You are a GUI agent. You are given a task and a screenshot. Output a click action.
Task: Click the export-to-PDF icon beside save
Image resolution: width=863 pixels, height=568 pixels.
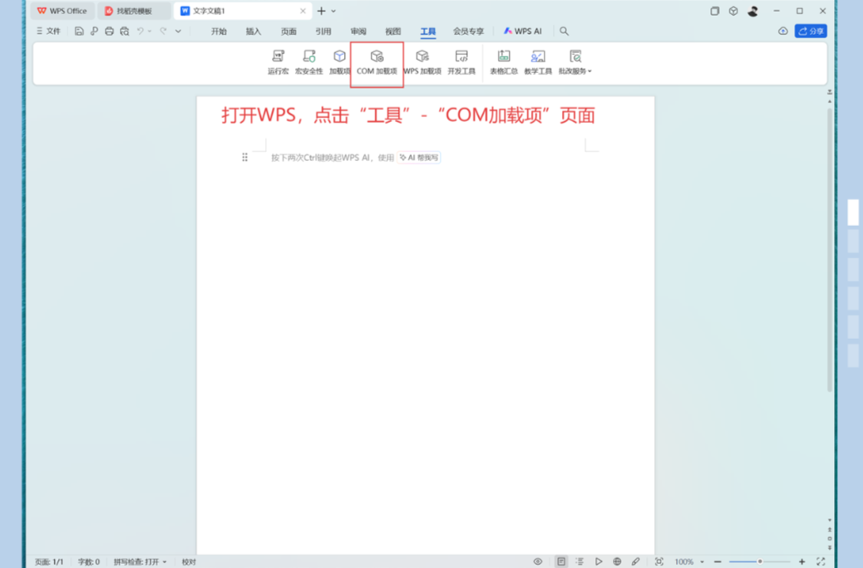tap(94, 32)
